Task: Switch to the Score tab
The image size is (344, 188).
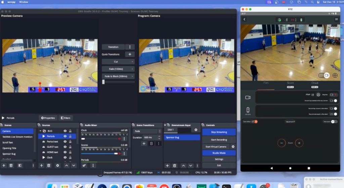Action: click(290, 83)
